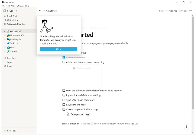Check Type '/' for slash commands box
The height and width of the screenshot is (135, 195).
pyautogui.click(x=64, y=100)
